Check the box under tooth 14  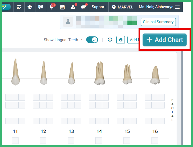[99, 140]
